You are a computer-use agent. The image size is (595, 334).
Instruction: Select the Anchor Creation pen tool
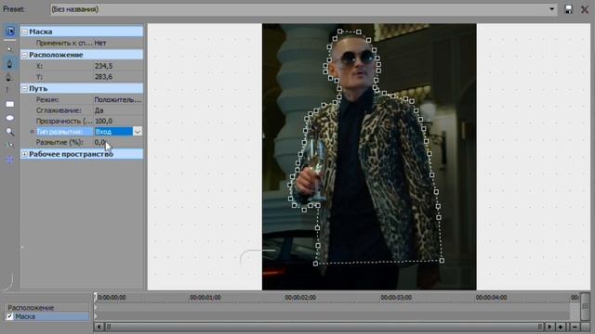[10, 63]
